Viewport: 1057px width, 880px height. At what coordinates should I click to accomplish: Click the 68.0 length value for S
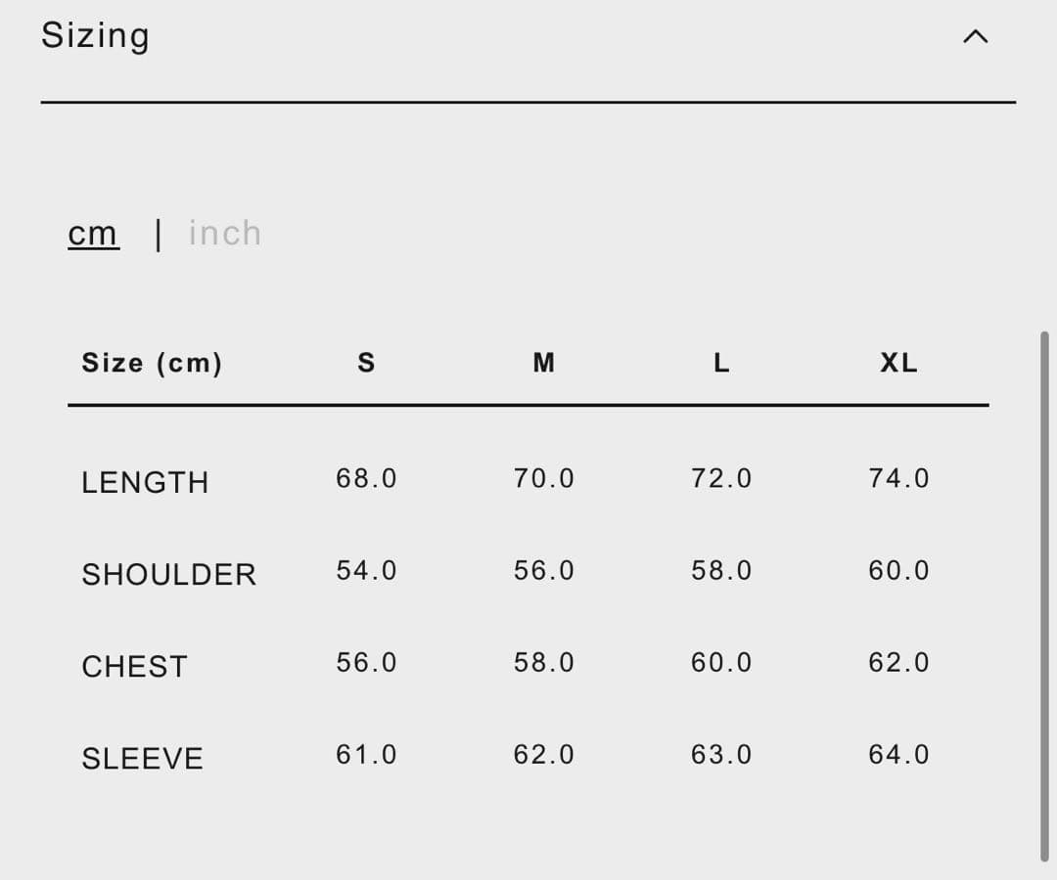(x=366, y=479)
